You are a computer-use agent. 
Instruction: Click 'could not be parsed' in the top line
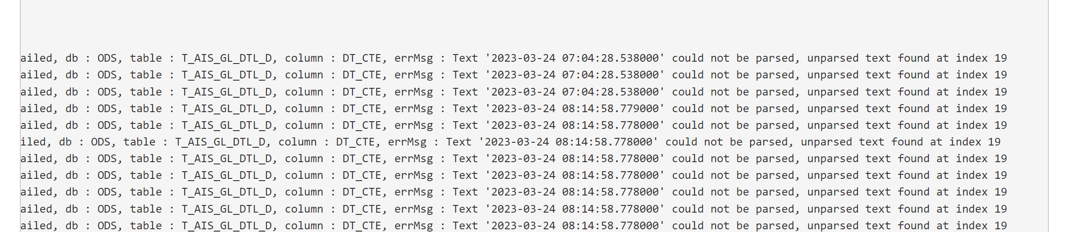pos(733,58)
